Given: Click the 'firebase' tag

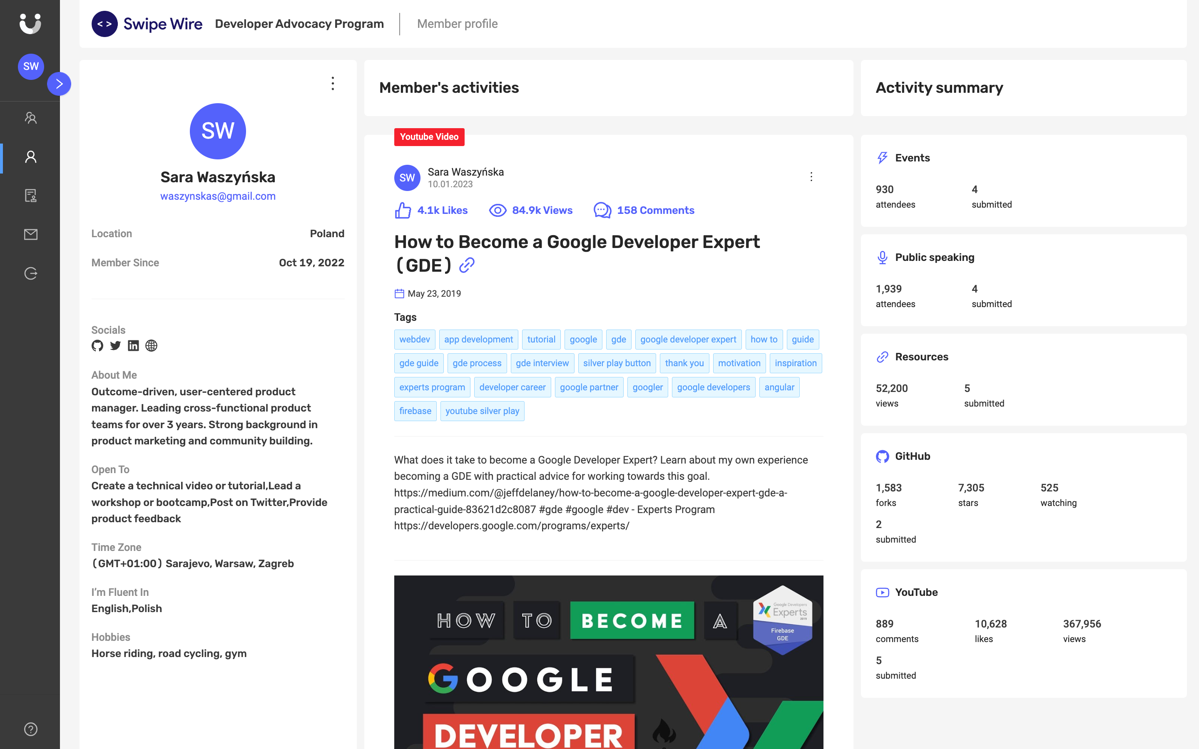Looking at the screenshot, I should 415,411.
